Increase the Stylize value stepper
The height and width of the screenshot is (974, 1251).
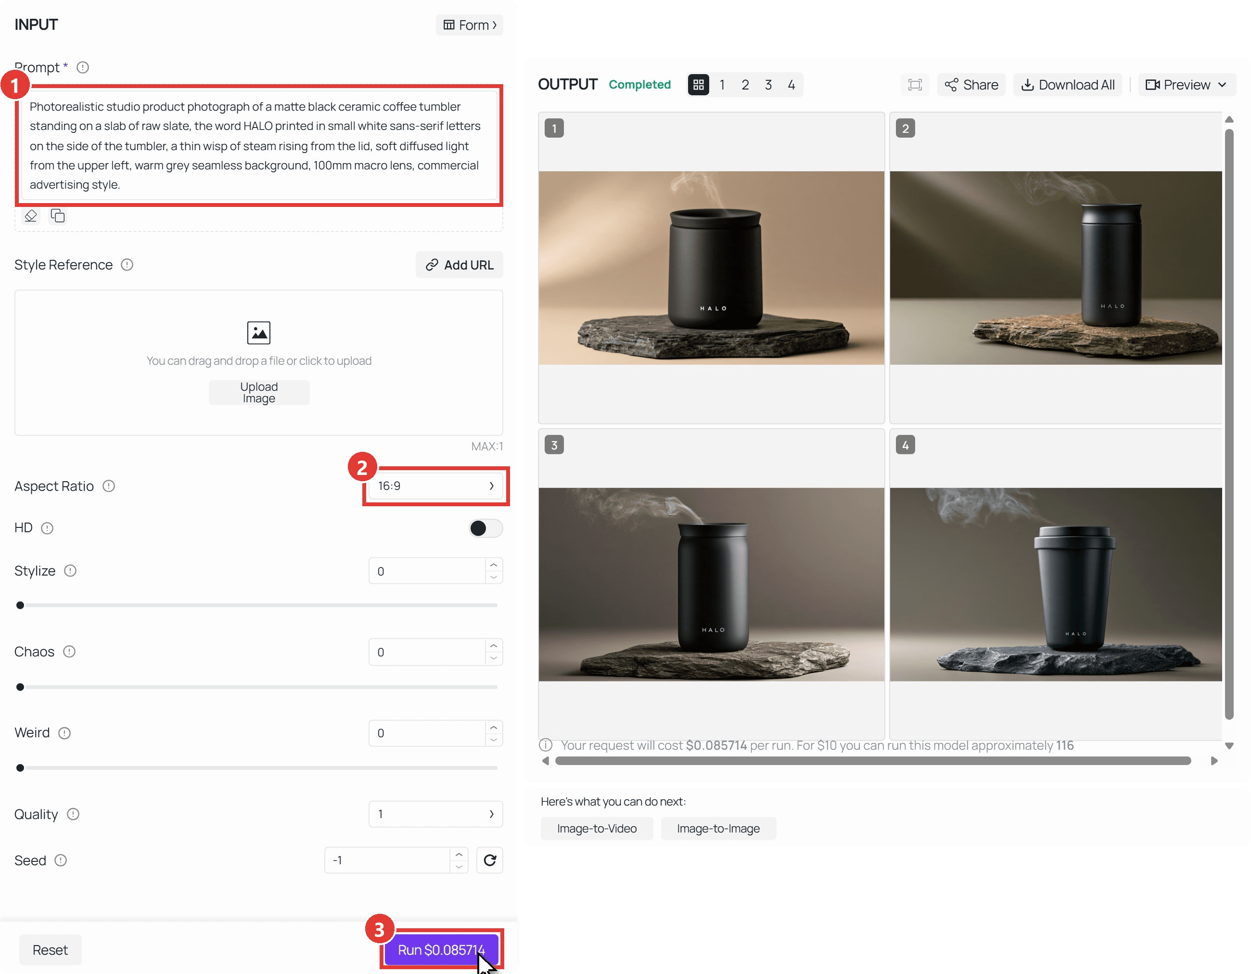pos(494,565)
